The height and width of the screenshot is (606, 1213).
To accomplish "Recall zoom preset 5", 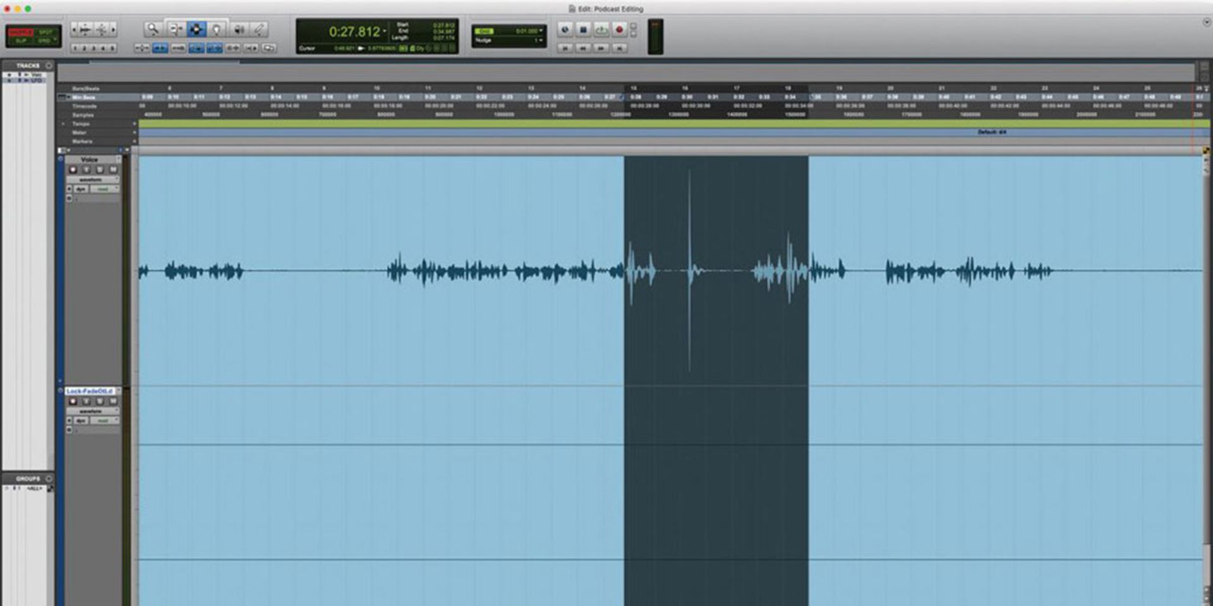I will pyautogui.click(x=112, y=48).
